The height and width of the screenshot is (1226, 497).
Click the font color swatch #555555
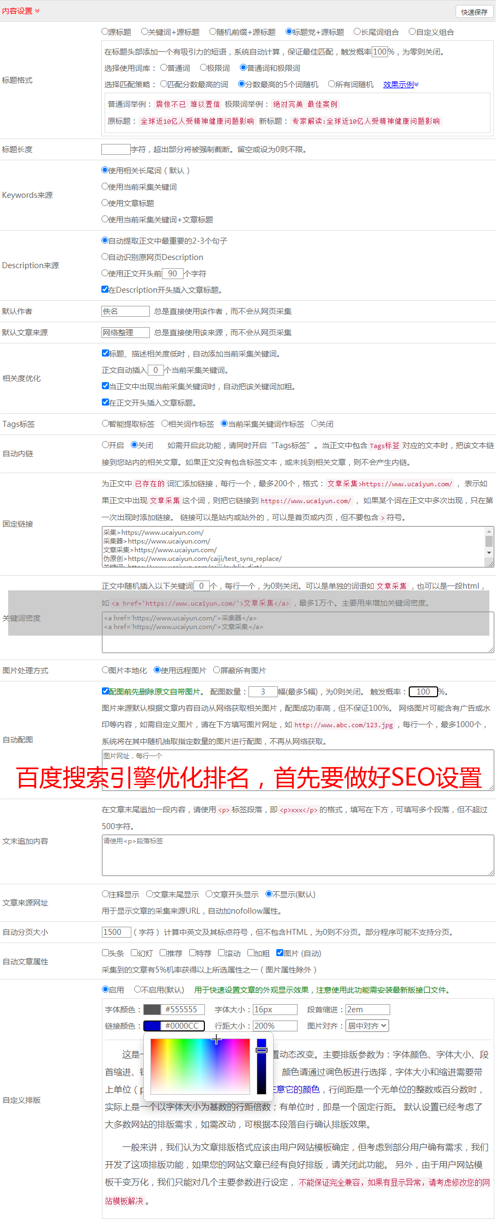click(152, 1010)
